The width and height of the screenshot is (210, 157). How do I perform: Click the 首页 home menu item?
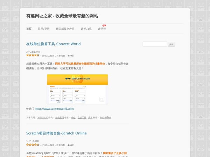pyautogui.click(x=29, y=29)
